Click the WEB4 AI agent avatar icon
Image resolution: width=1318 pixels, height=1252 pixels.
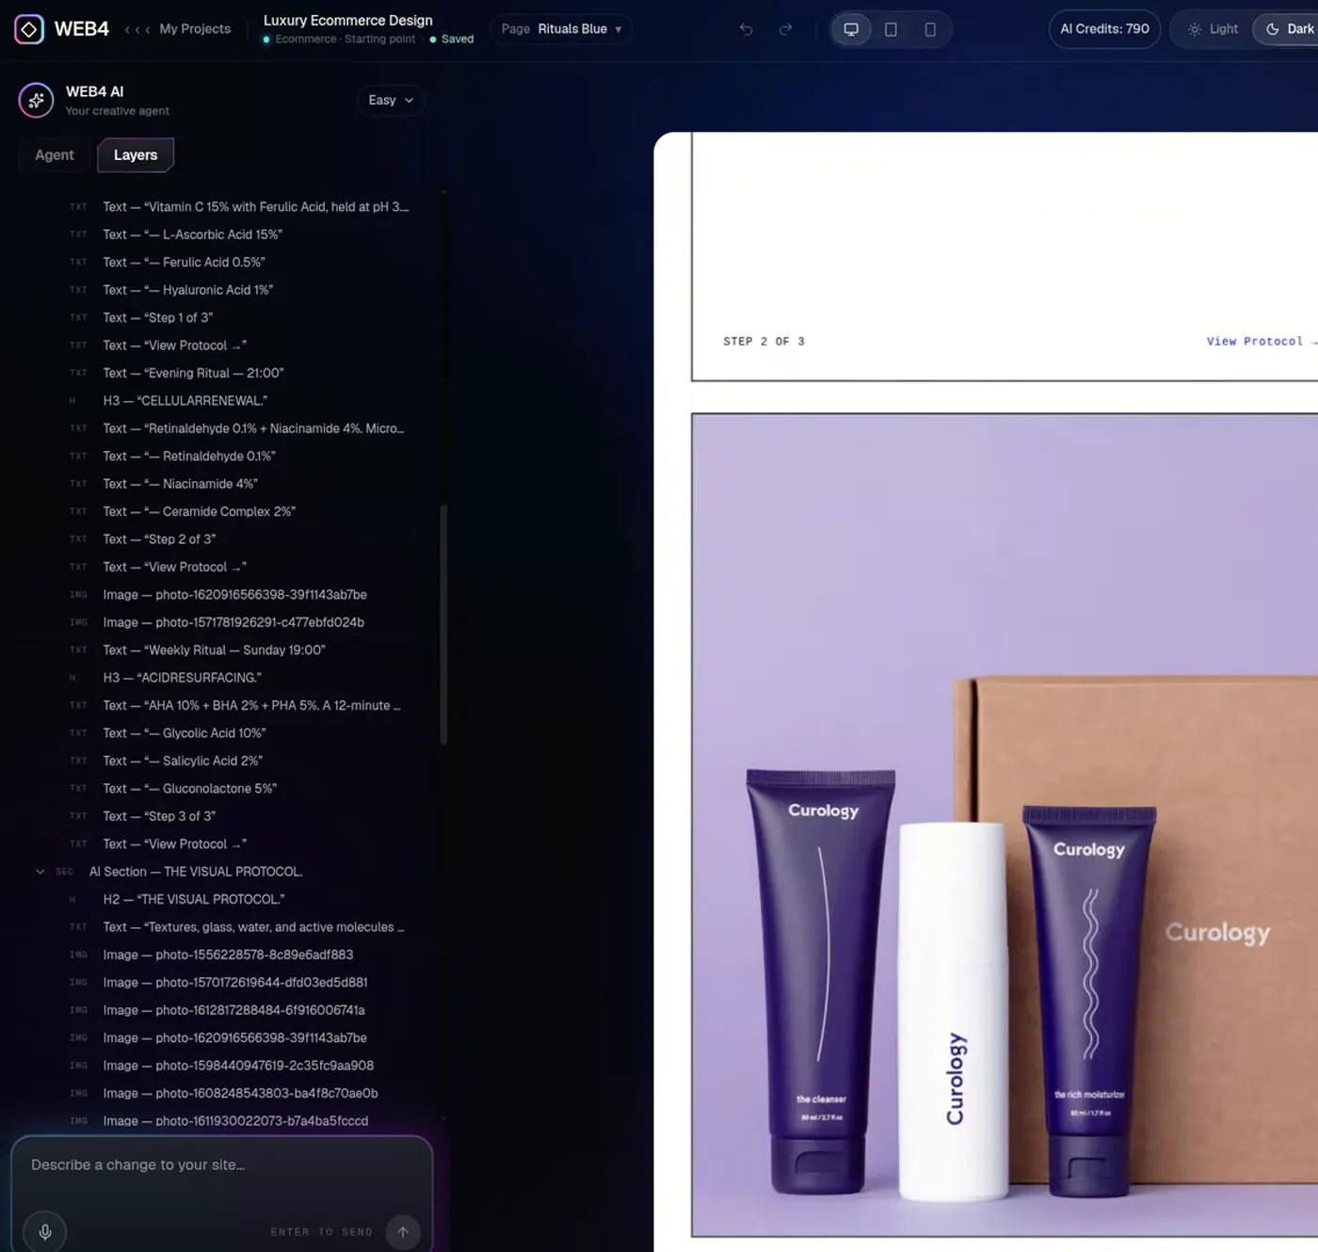[x=36, y=100]
